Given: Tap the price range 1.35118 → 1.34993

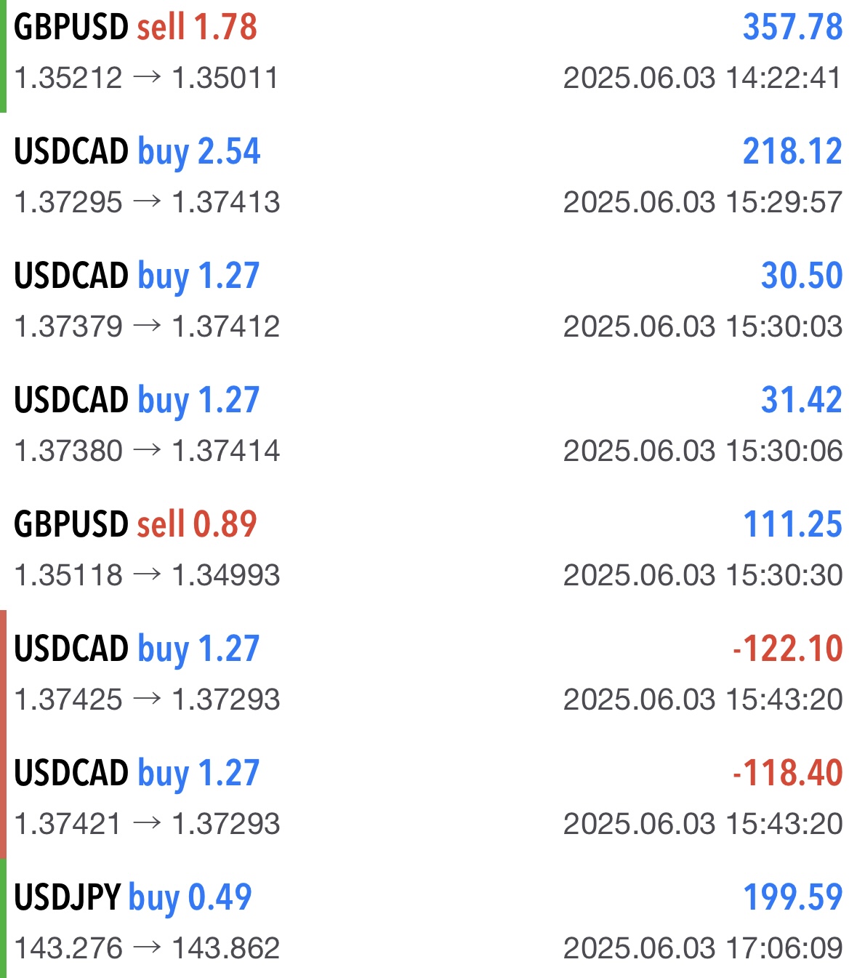Looking at the screenshot, I should click(147, 575).
